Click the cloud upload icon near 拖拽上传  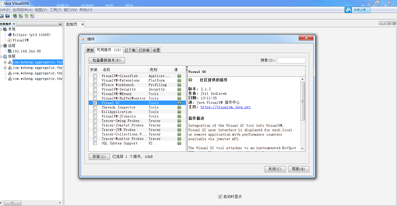tap(348, 10)
